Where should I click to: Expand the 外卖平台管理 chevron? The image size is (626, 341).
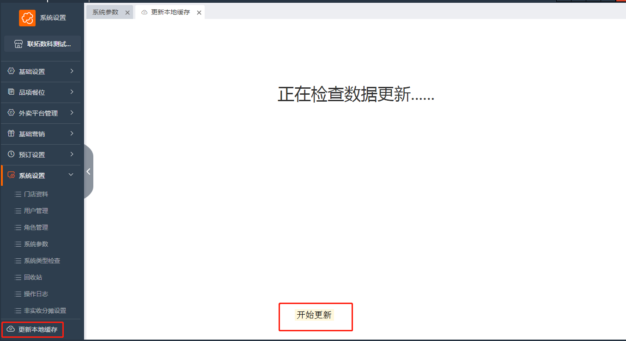tap(72, 113)
